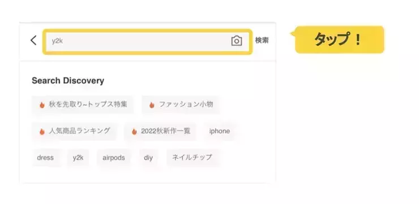Select ネイルチップ search tag
This screenshot has height=204, width=419.
(x=192, y=158)
